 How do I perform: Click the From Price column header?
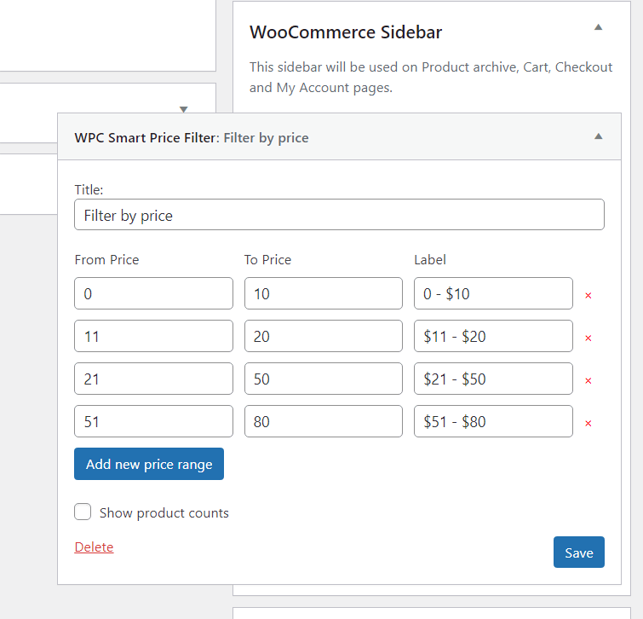(106, 260)
